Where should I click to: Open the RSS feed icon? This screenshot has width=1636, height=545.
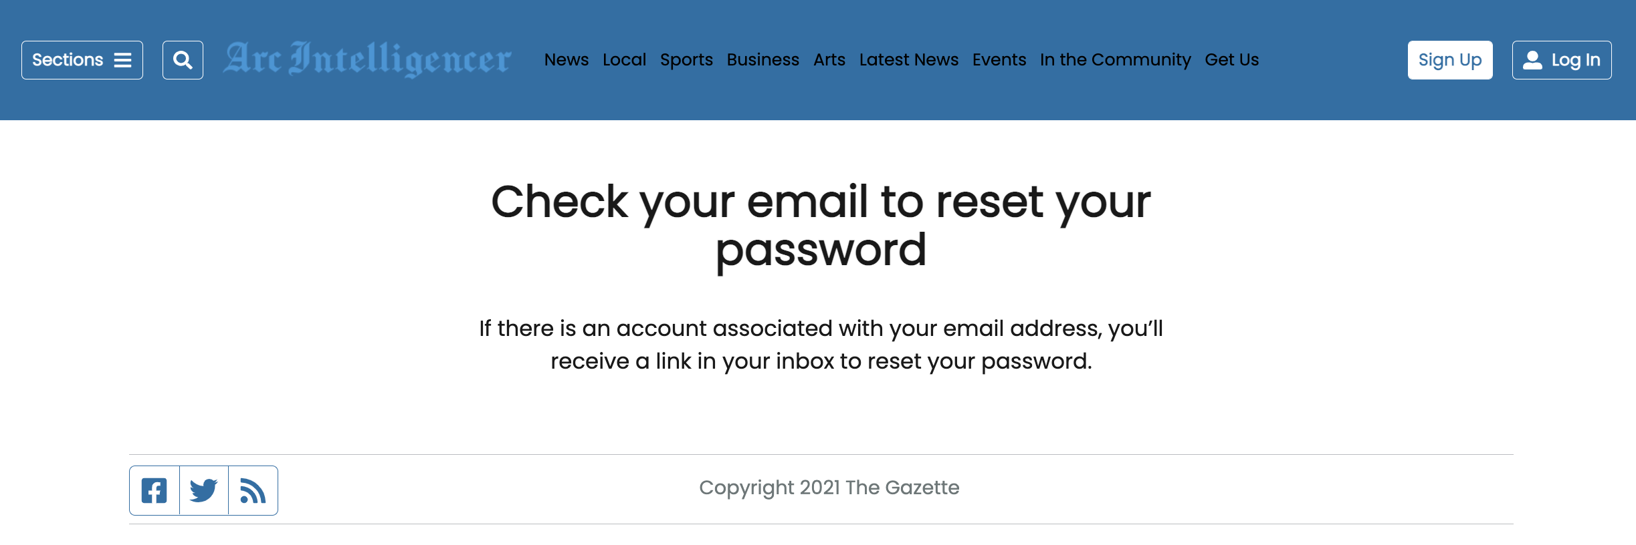click(253, 491)
